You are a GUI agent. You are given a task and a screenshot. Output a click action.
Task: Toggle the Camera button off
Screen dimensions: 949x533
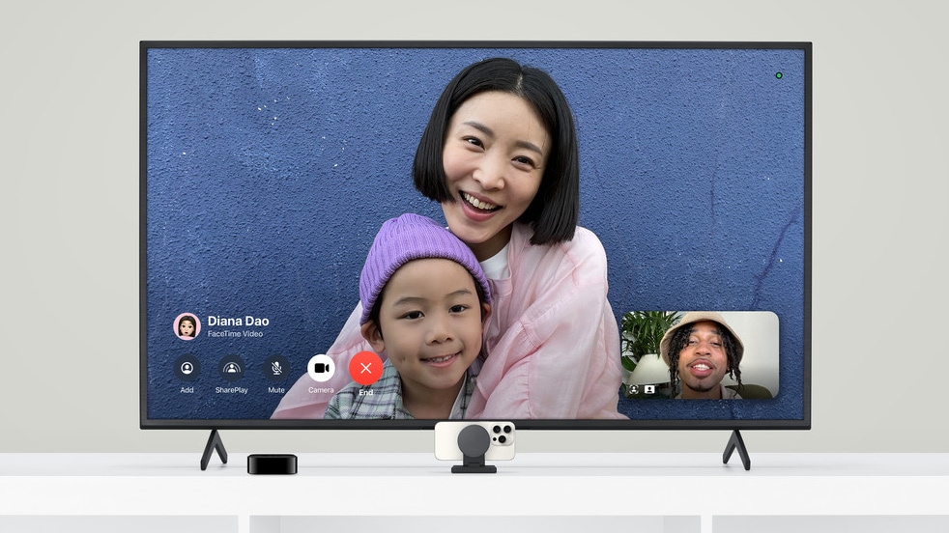pos(321,368)
